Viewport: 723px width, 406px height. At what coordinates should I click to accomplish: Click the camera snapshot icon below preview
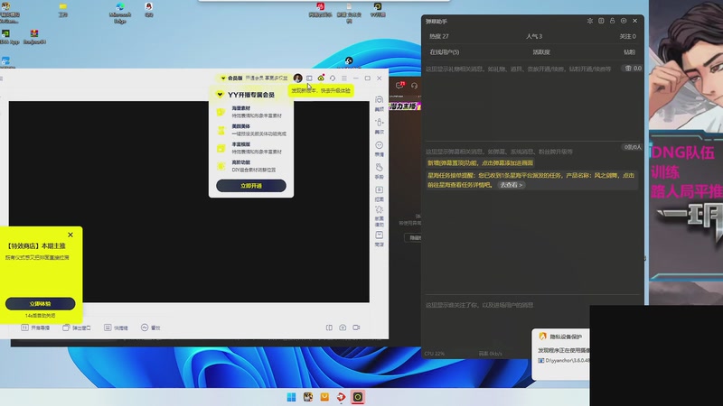click(343, 328)
